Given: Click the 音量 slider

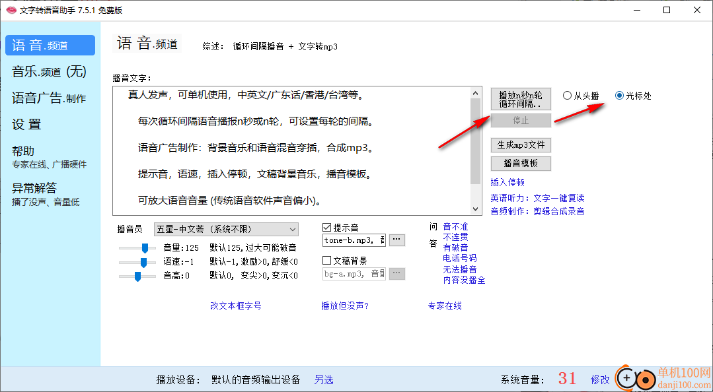Looking at the screenshot, I should click(137, 248).
